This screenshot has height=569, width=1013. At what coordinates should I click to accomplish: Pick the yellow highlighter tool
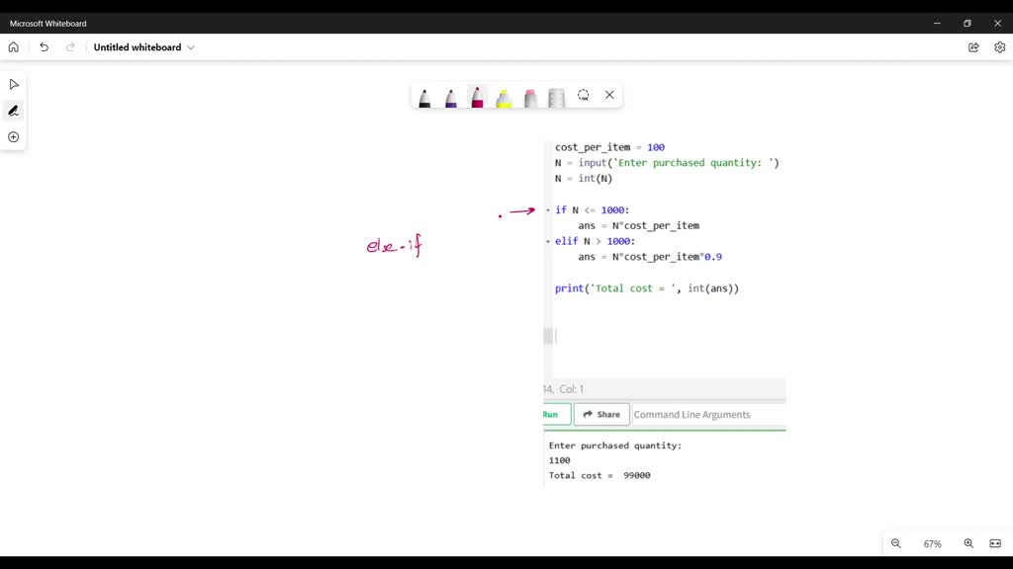504,97
